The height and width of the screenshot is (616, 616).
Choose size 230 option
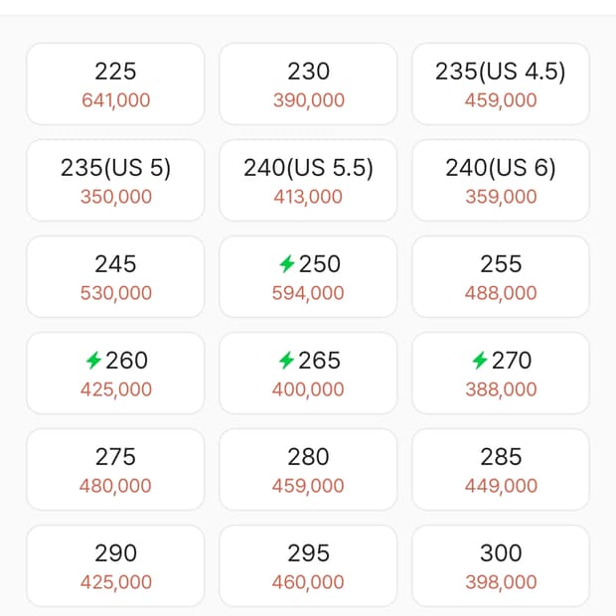point(308,83)
